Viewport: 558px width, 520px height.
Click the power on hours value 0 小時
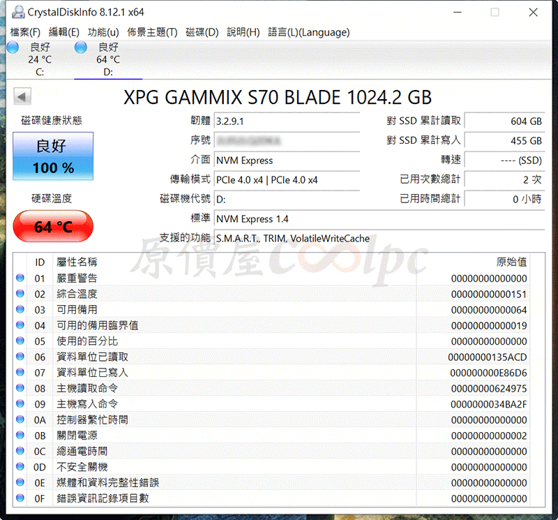504,199
